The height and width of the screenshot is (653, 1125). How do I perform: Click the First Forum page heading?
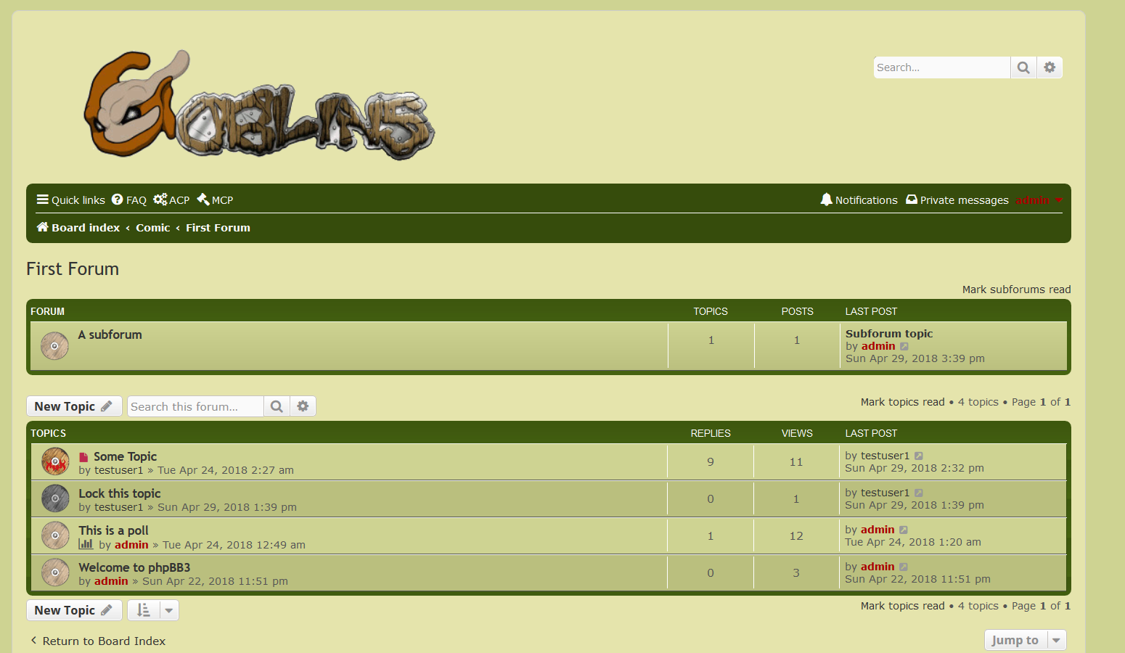(73, 269)
